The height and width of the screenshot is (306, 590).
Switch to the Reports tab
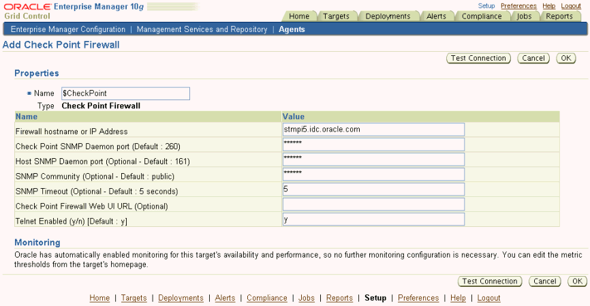click(x=559, y=16)
